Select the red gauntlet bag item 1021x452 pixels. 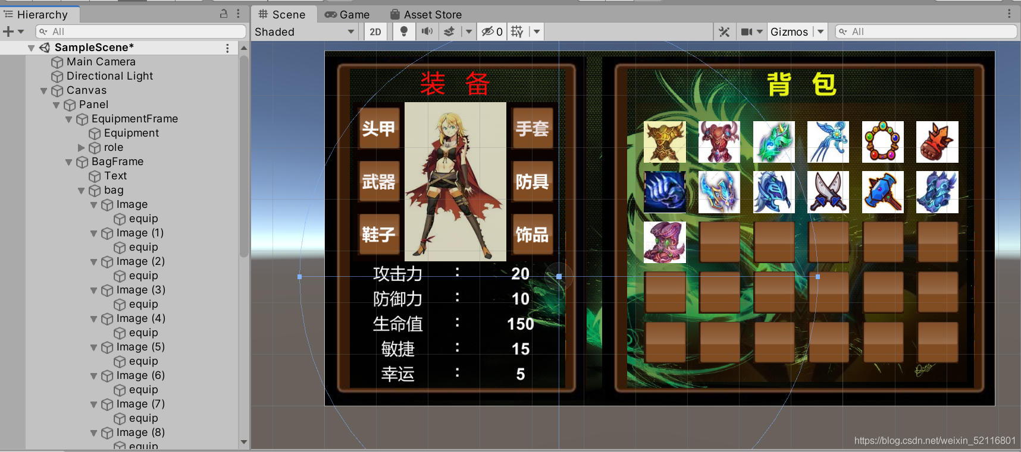point(938,142)
